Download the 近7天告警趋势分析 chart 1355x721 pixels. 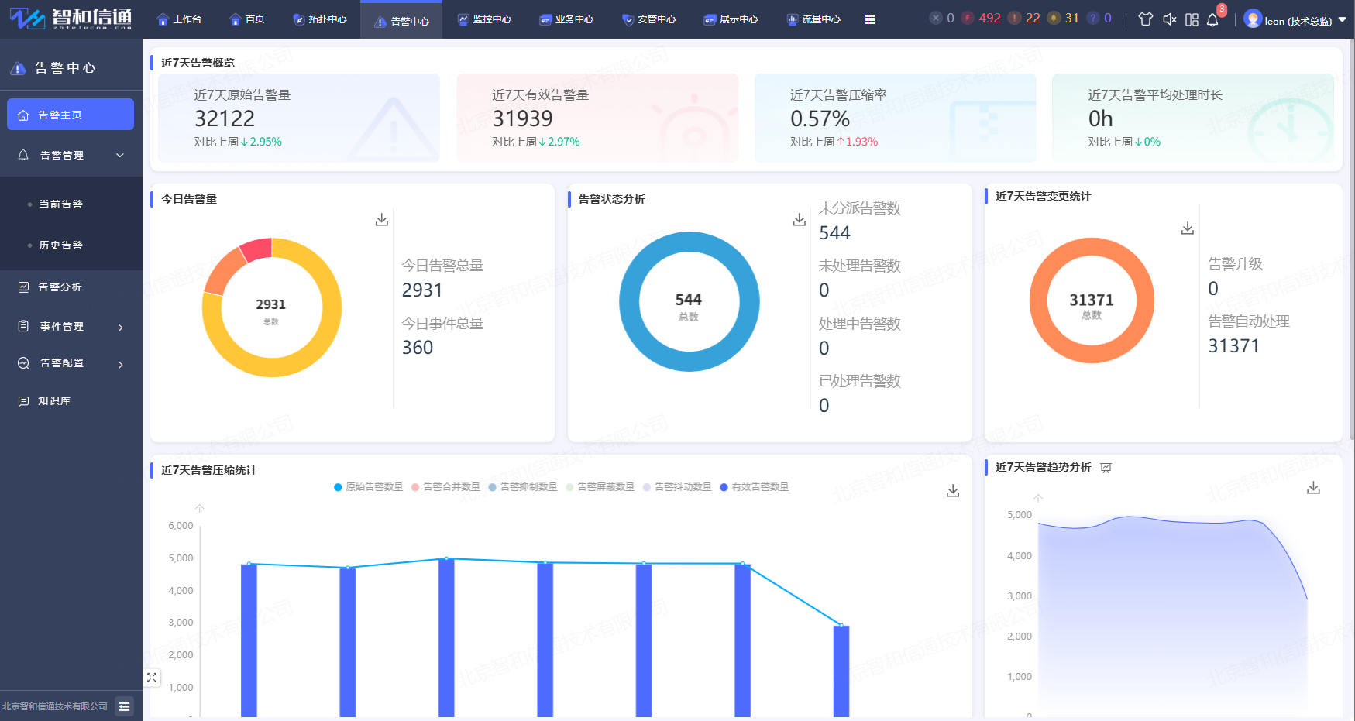tap(1313, 487)
